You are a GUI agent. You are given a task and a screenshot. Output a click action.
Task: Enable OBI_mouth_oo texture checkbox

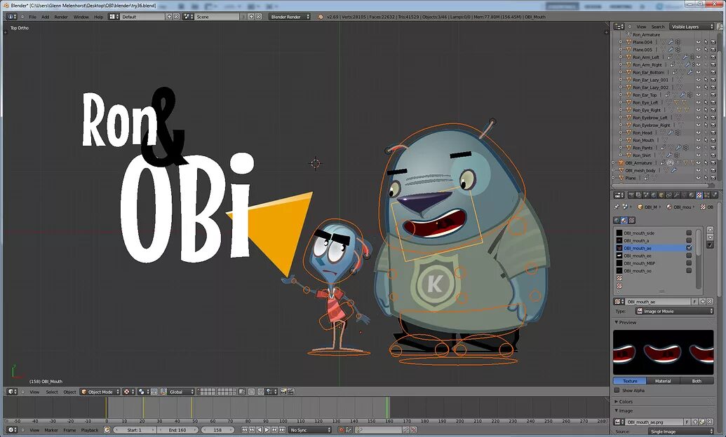pyautogui.click(x=689, y=270)
